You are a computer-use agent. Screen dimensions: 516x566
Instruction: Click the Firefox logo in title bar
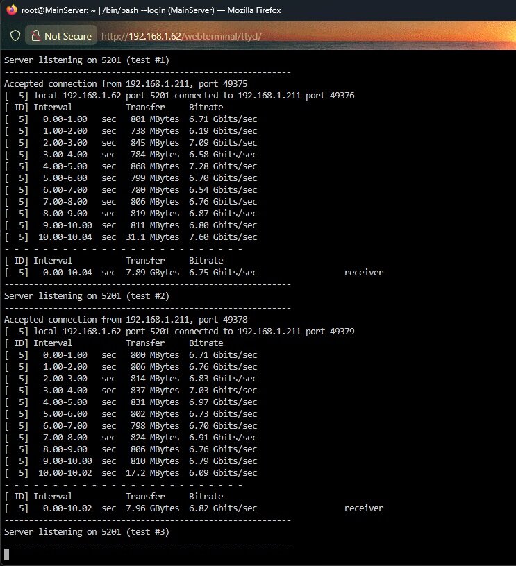tap(12, 10)
